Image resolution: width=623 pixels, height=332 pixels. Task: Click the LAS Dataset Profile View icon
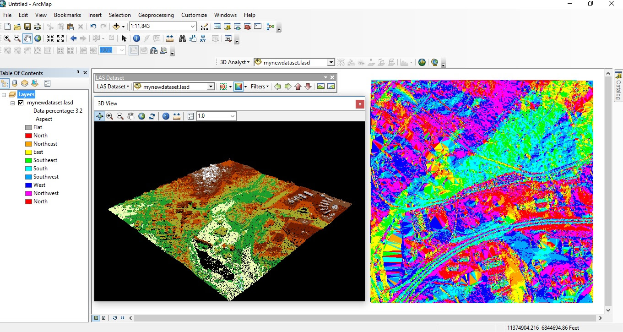(x=320, y=87)
